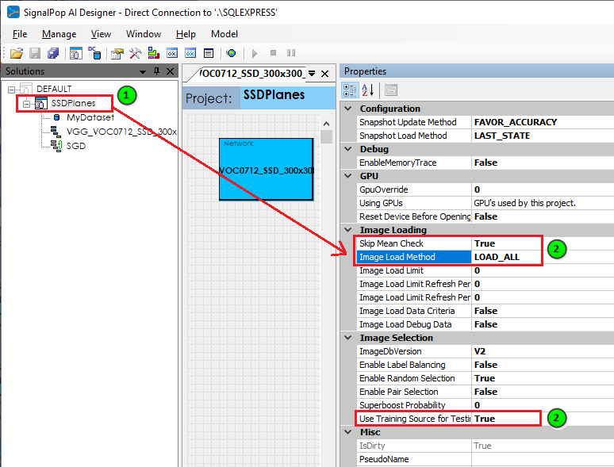This screenshot has width=614, height=467.
Task: Click Use Training Source for Testing value
Action: [543, 419]
